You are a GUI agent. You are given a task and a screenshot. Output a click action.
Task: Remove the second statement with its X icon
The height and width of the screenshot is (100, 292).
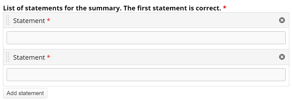pos(282,57)
